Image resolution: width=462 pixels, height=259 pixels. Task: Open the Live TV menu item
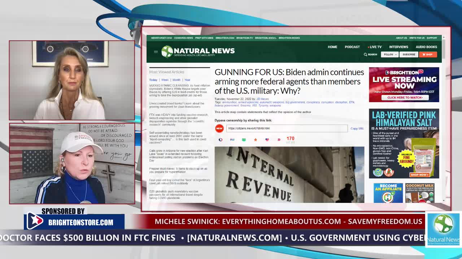tap(375, 47)
